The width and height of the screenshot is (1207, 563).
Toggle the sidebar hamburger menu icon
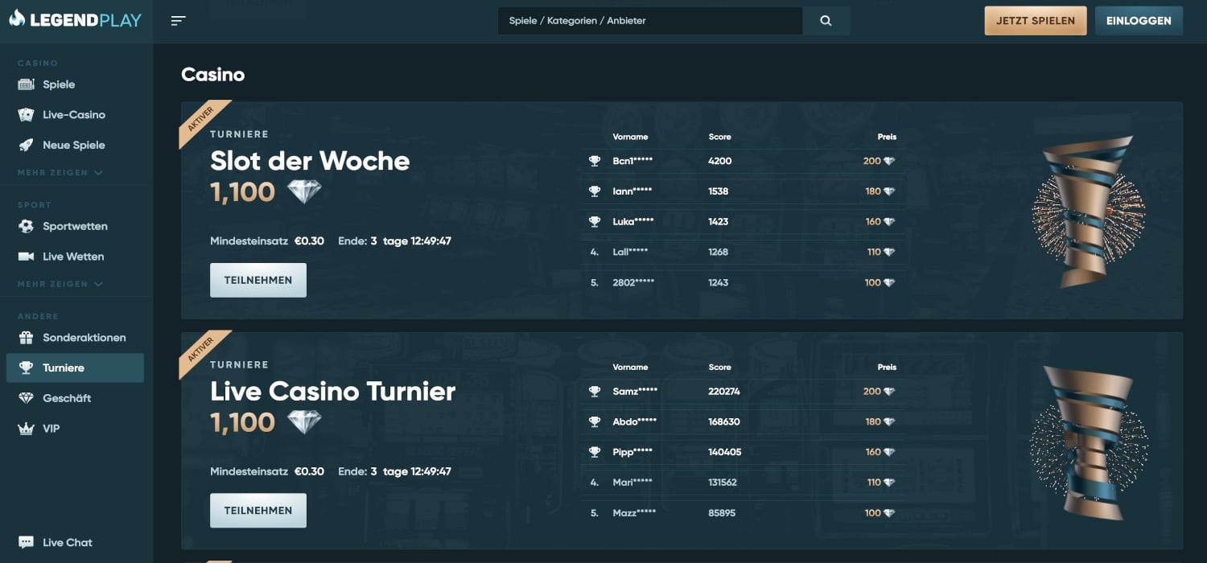click(x=179, y=21)
